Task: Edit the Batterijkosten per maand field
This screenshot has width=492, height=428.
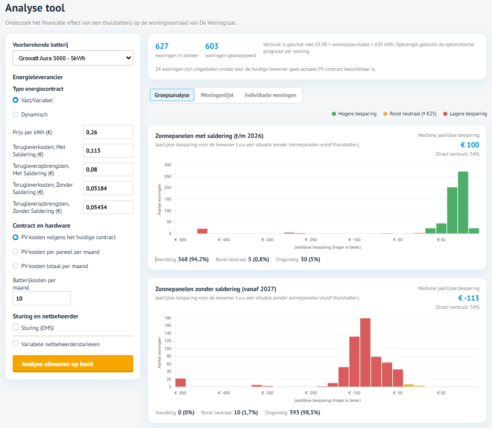Action: pyautogui.click(x=41, y=298)
